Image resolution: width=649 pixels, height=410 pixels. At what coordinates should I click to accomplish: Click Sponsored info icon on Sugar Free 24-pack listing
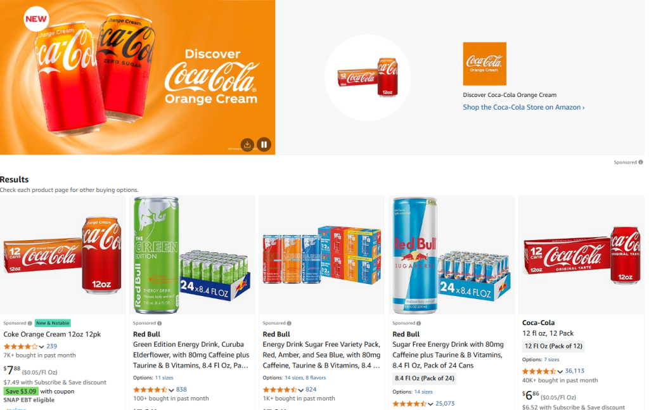(418, 323)
